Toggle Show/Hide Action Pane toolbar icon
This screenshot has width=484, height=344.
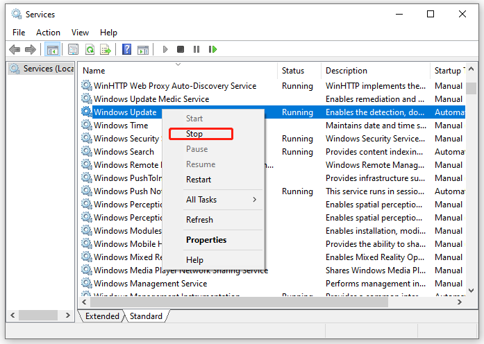click(143, 49)
